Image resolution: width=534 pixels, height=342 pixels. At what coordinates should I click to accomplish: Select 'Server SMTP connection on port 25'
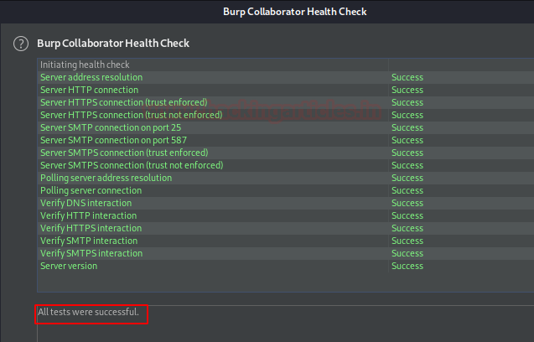click(x=285, y=127)
